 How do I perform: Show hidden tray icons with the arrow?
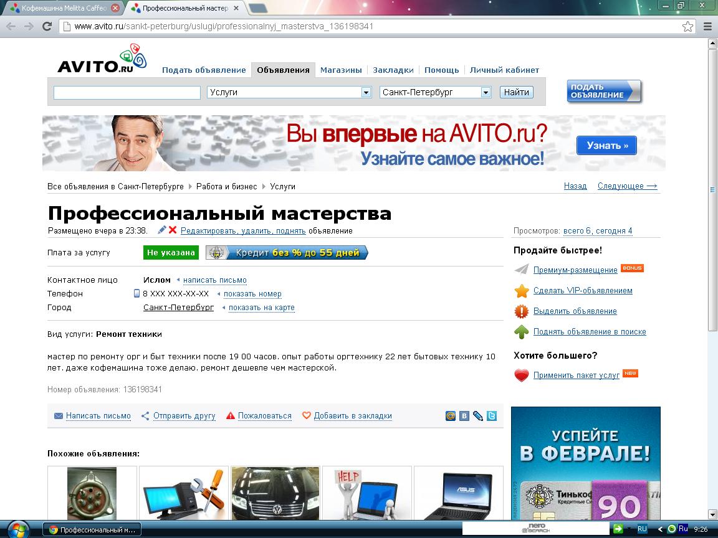[660, 529]
